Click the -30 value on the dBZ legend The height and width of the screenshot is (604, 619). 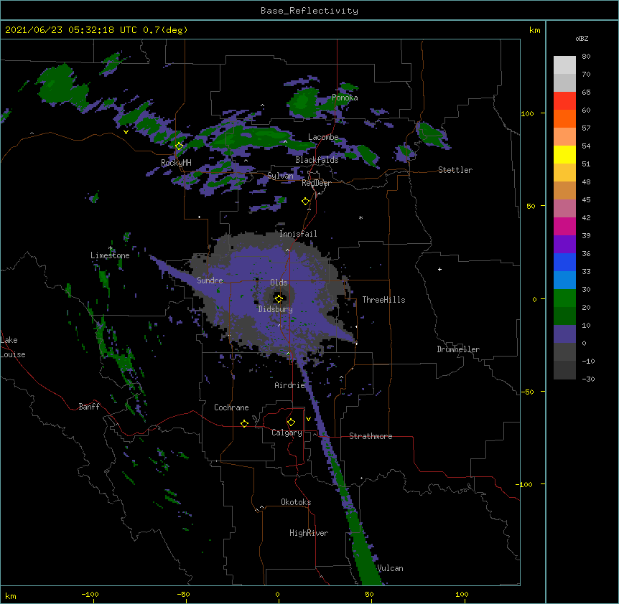click(588, 379)
